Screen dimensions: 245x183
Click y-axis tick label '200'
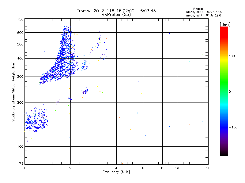pos(20,102)
